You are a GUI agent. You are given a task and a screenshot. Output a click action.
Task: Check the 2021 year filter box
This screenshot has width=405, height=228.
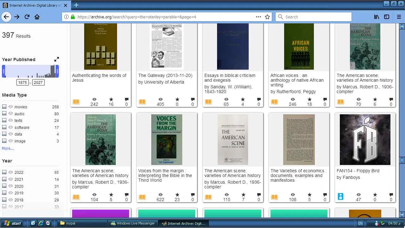click(4, 179)
